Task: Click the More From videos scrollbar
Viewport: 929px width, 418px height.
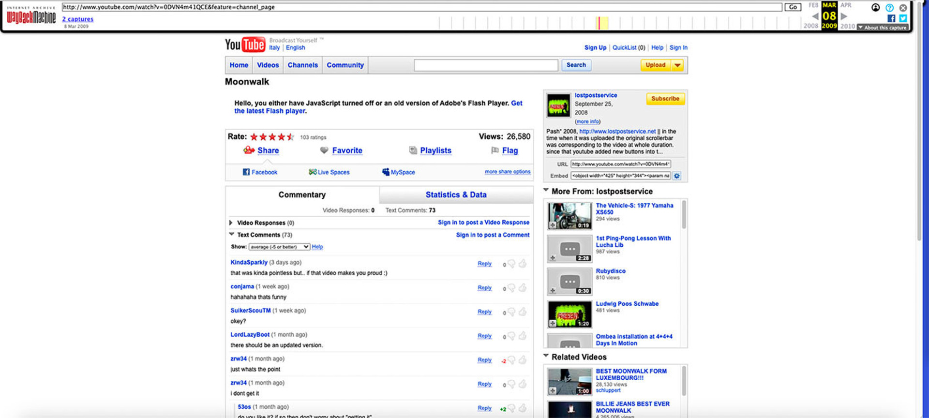Action: (x=684, y=214)
